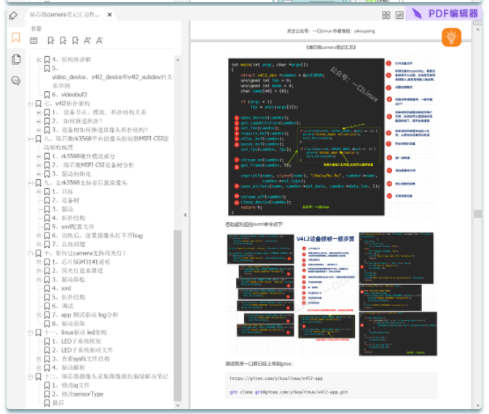489x414 pixels.
Task: Expand bookmark '2. 如何描述拓扑?'
Action: coord(39,121)
